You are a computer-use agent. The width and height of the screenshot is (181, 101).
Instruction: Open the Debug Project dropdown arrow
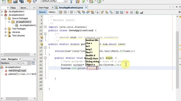95,1
